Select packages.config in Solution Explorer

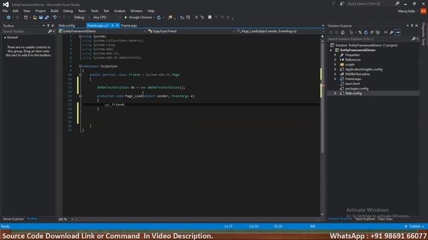point(356,89)
